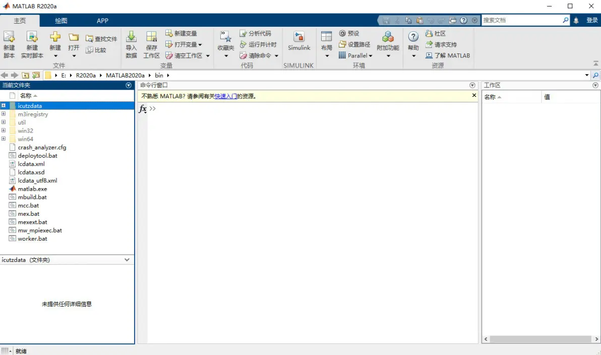This screenshot has width=601, height=355.
Task: Click the 保存工作区 (Save Workspace) icon
Action: [151, 37]
